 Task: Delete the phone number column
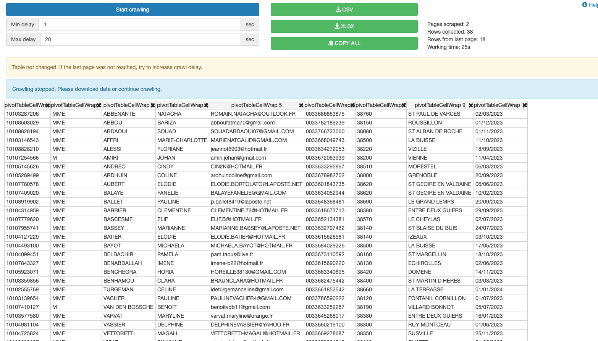(352, 105)
